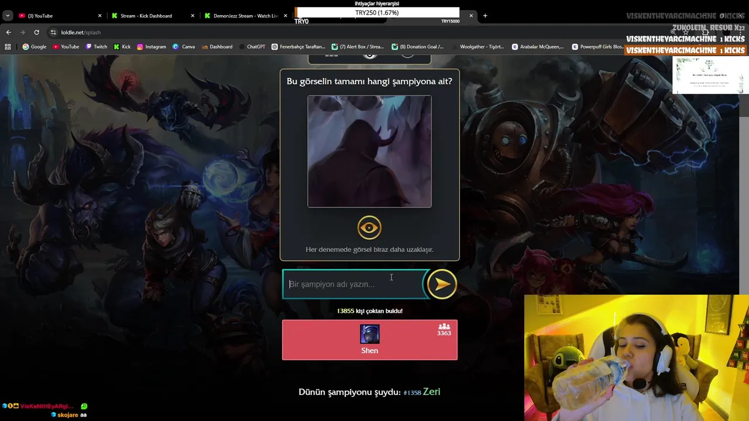Open the Fenerbahçe Taraftan bookmark
This screenshot has height=421, width=749.
click(x=298, y=47)
